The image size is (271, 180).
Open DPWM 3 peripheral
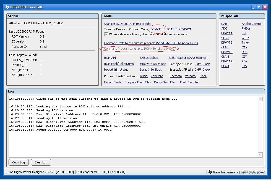[x=227, y=52]
